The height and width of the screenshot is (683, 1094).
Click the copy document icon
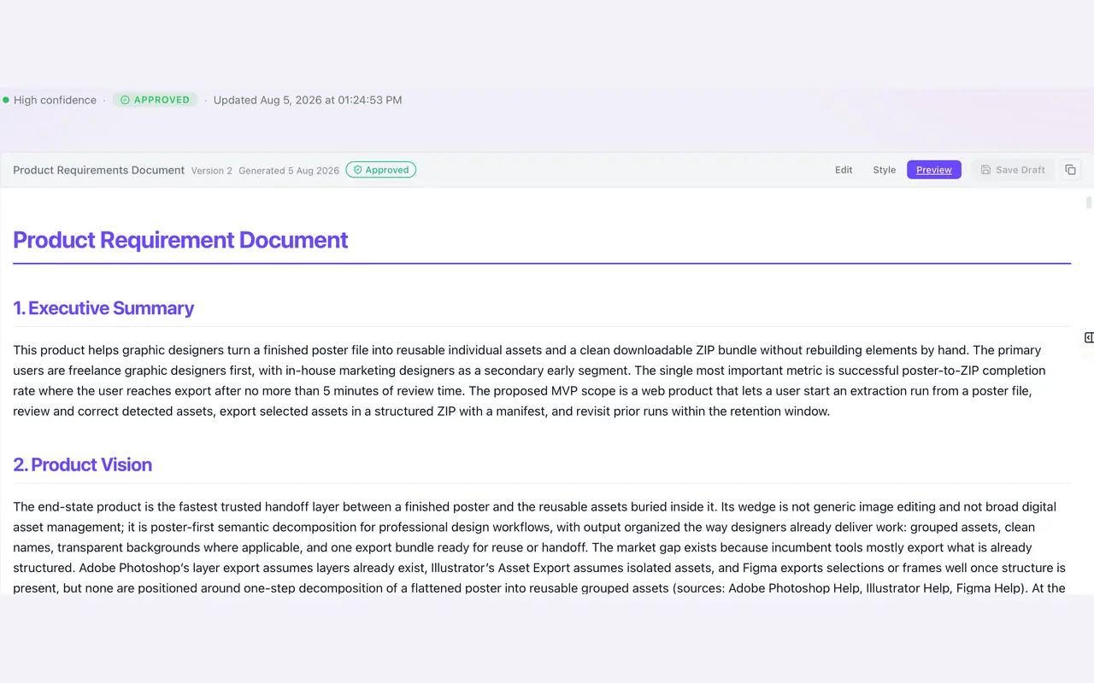coord(1070,170)
